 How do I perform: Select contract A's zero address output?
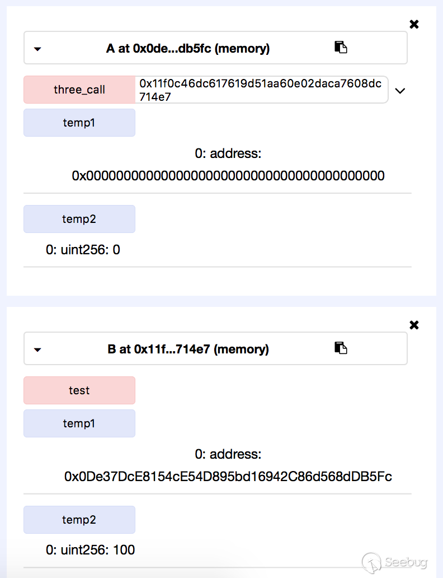[x=228, y=176]
